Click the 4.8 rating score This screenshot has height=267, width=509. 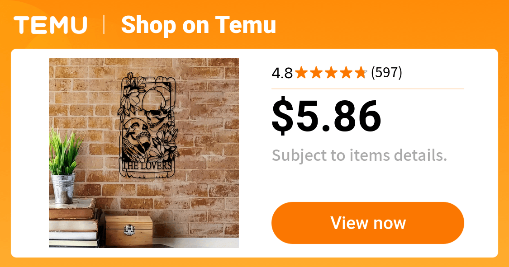tap(282, 73)
